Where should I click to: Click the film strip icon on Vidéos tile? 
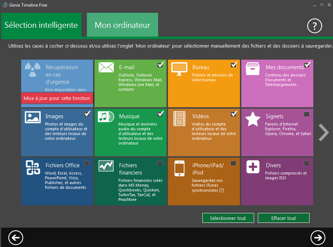pos(179,119)
